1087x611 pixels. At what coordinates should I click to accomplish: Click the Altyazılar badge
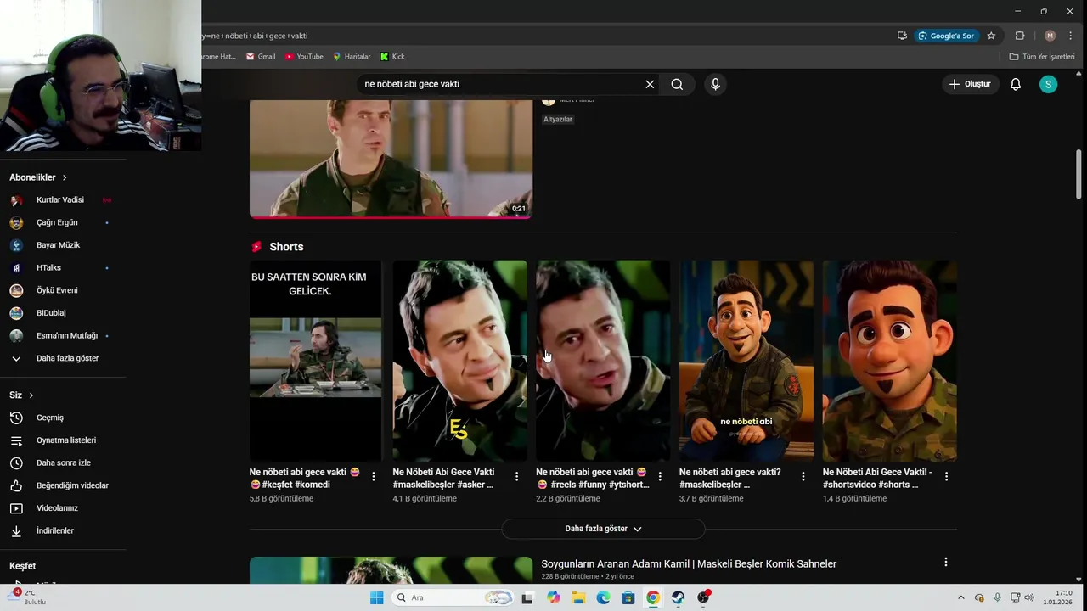(x=558, y=120)
